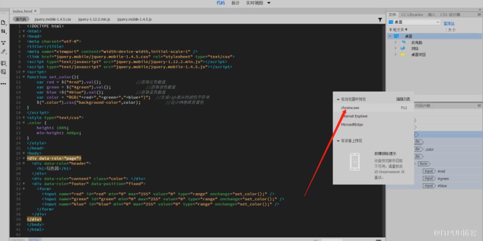Switch to the 插入 insert panel tab
This screenshot has height=241, width=483.
431,15
